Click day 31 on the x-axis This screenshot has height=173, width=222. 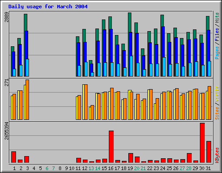[x=208, y=168]
